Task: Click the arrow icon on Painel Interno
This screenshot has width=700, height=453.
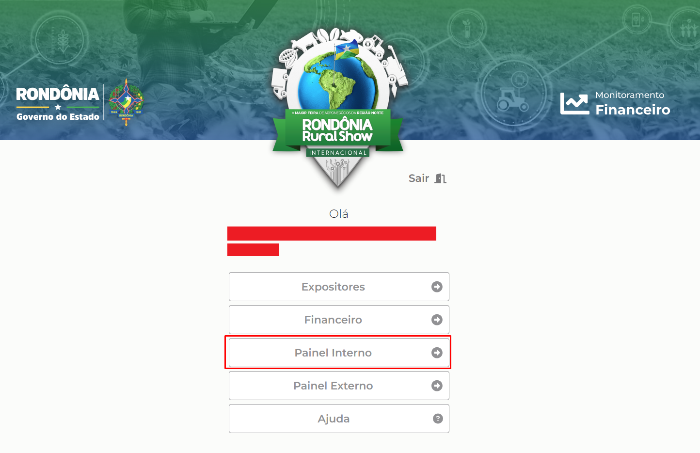Action: click(x=437, y=353)
